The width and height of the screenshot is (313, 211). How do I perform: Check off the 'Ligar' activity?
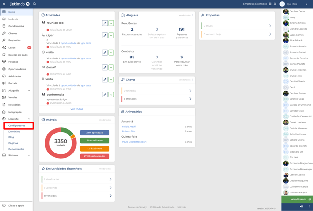(x=111, y=35)
